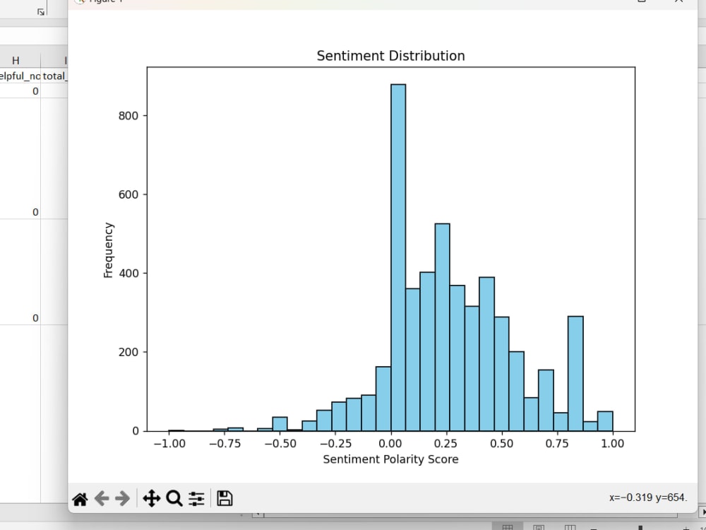Save the figure with the floppy icon
The width and height of the screenshot is (706, 530).
[x=225, y=498]
